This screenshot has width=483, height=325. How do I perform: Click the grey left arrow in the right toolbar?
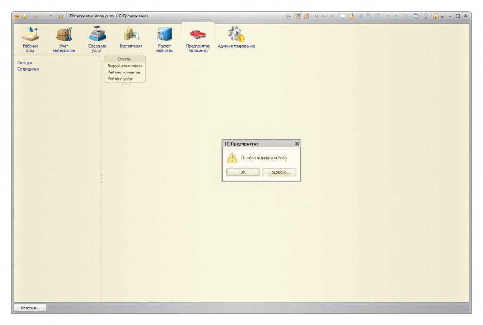tap(388, 16)
